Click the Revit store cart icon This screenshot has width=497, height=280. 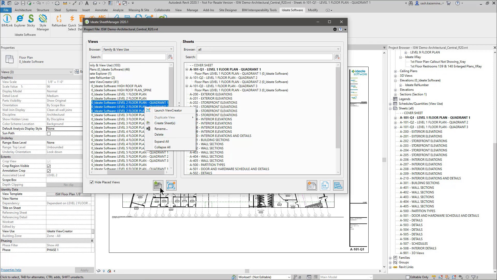(x=448, y=3)
